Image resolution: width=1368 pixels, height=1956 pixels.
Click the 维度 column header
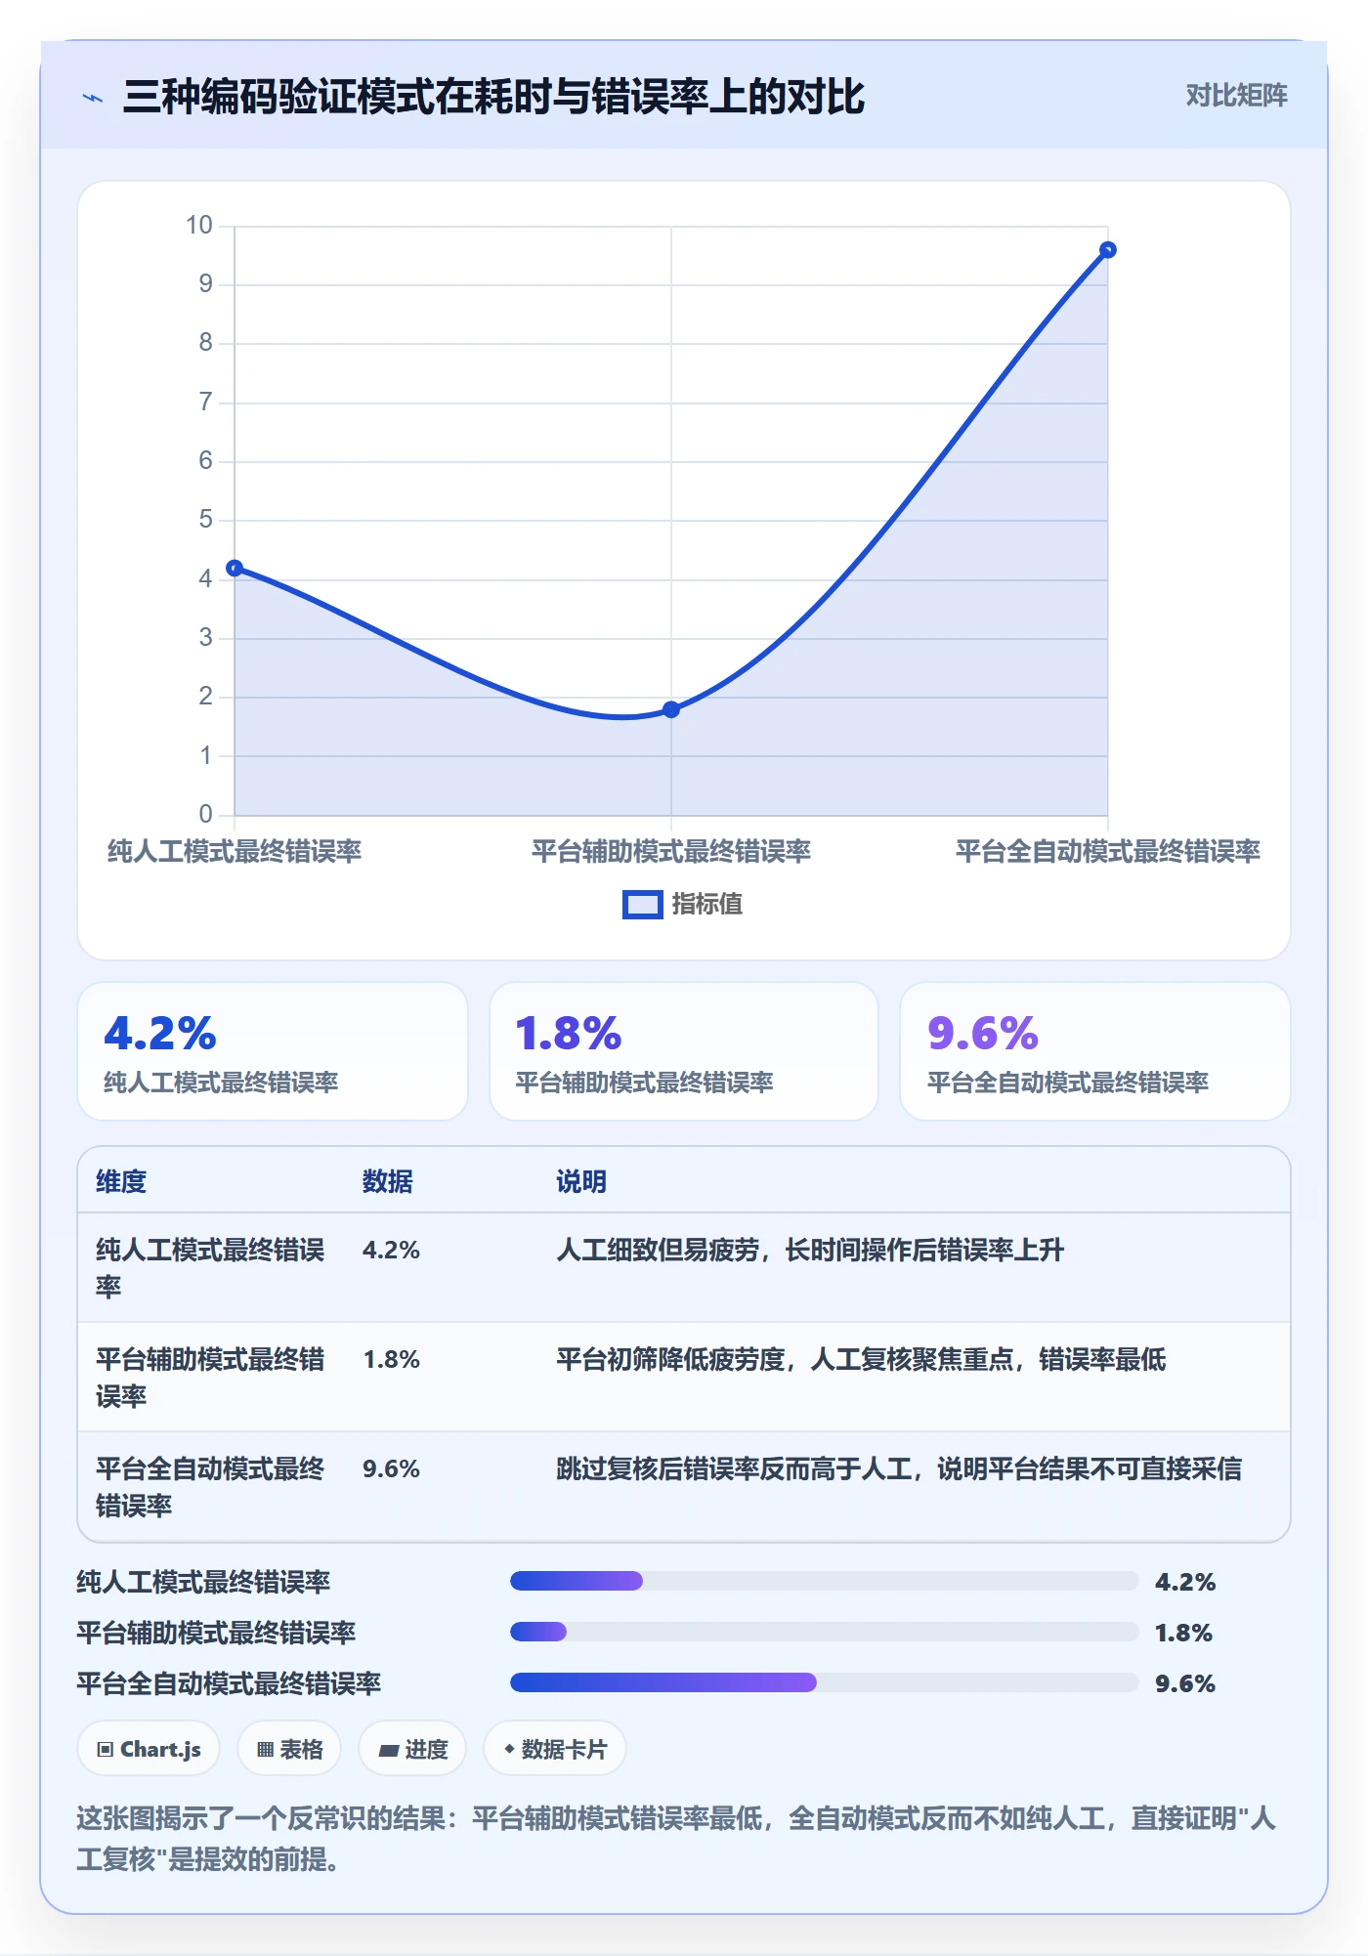pyautogui.click(x=121, y=1181)
